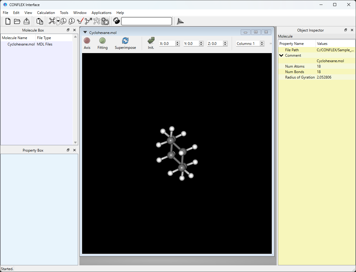The height and width of the screenshot is (272, 356).
Task: Click the bond measurement tool icon
Action: pyautogui.click(x=80, y=21)
